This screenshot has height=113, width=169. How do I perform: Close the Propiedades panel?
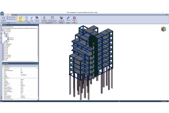click(x=37, y=64)
